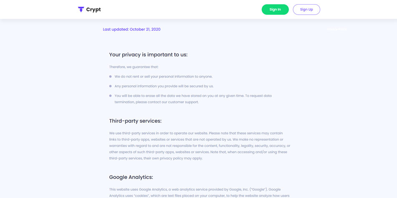This screenshot has width=397, height=198.
Task: Click the "Third-party services:" heading
Action: 135,121
